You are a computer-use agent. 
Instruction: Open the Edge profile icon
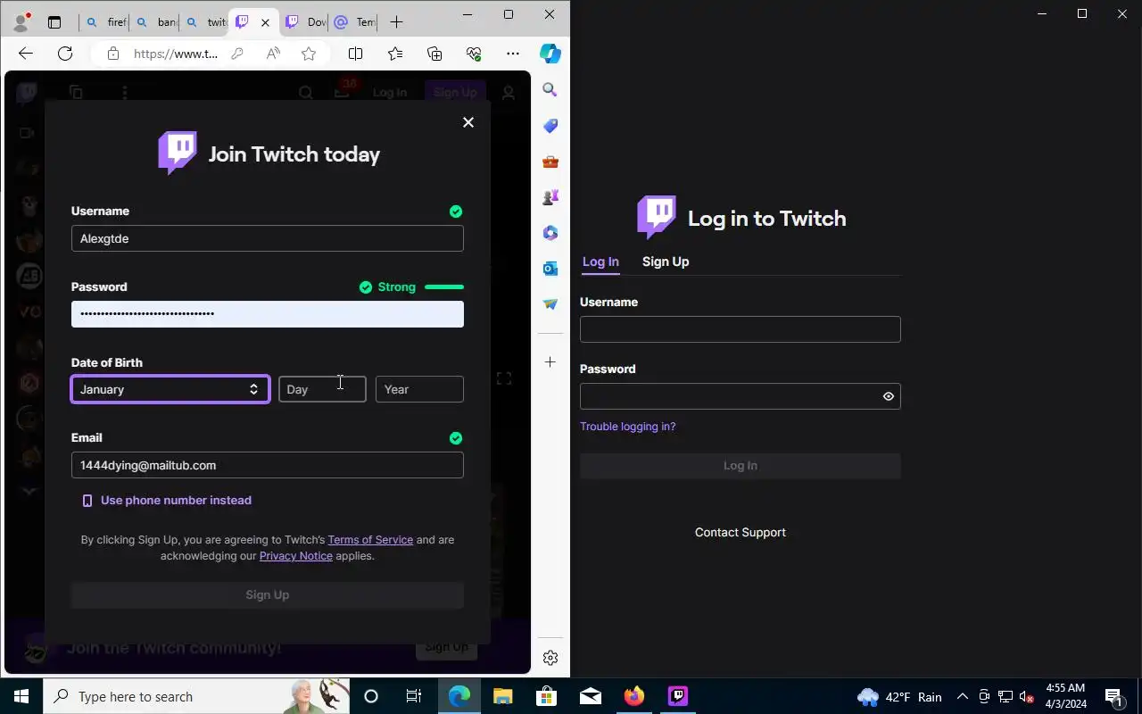[x=21, y=22]
